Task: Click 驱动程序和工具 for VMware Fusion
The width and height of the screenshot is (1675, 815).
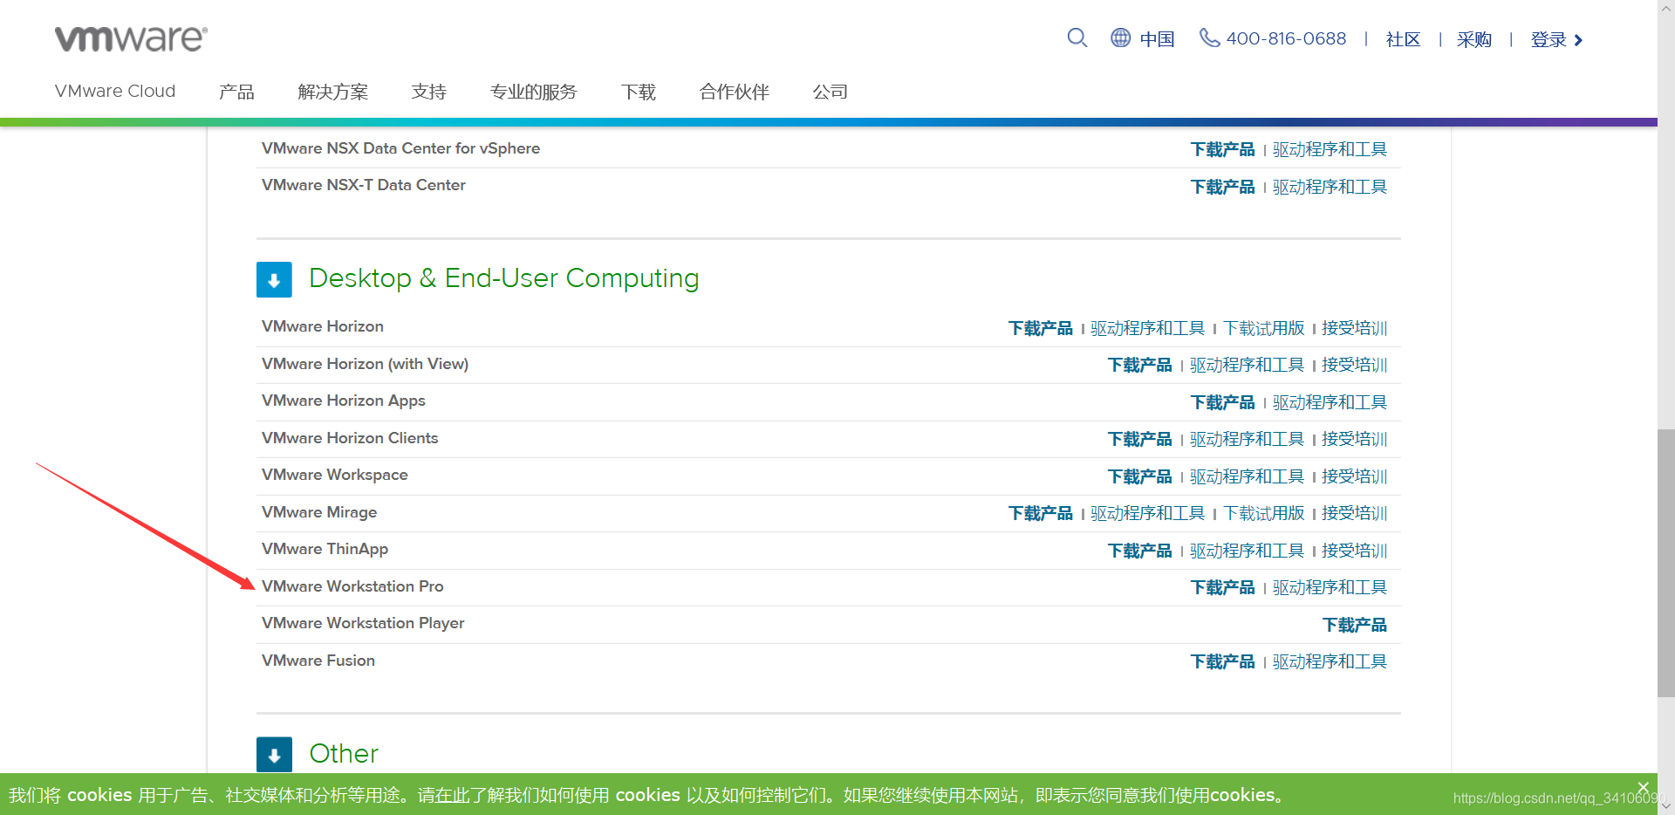Action: point(1330,661)
